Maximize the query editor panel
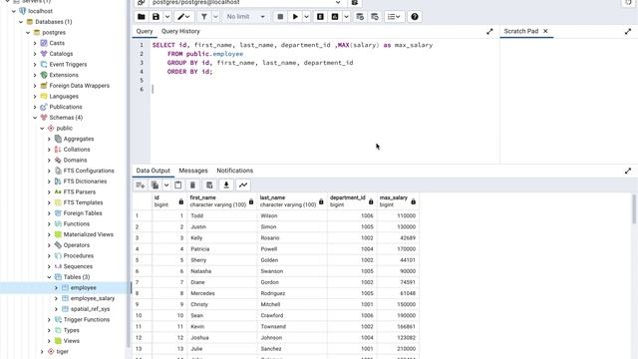The image size is (638, 359). tap(489, 31)
